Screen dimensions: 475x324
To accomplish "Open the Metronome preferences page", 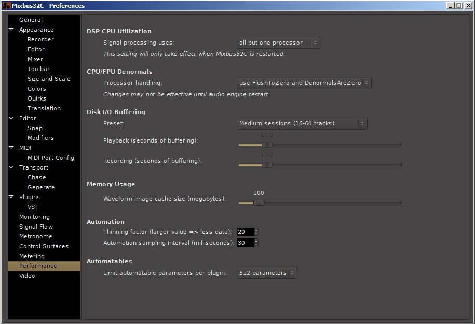I will (35, 236).
